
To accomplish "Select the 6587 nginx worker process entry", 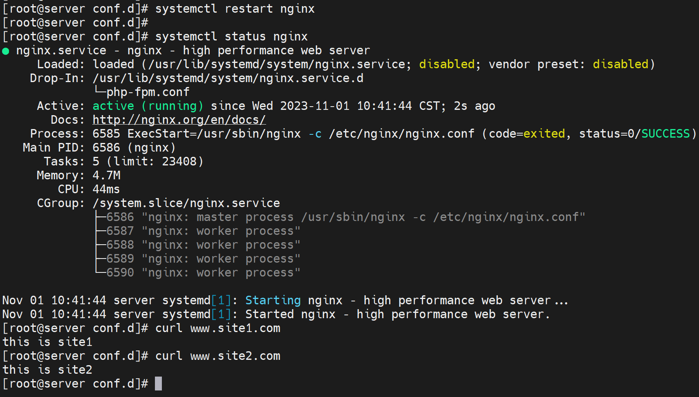I will pos(203,231).
